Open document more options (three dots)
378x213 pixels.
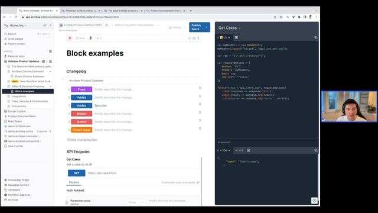tap(198, 38)
